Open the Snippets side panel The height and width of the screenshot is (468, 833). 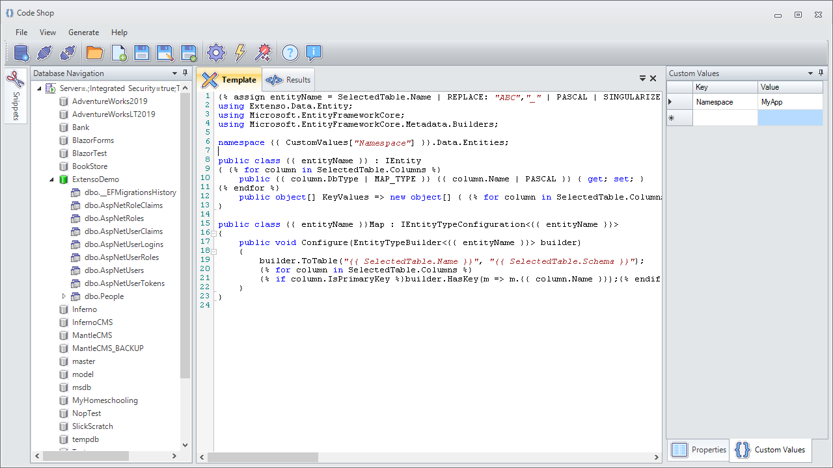click(16, 95)
